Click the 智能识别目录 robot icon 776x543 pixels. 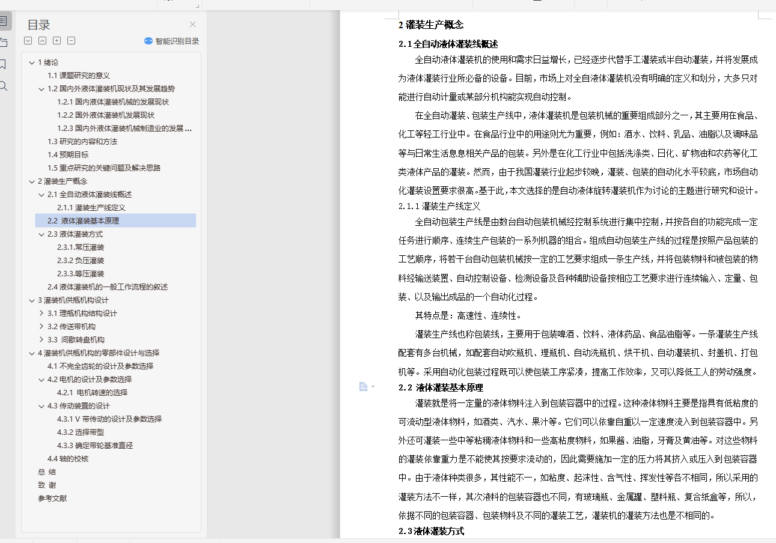(x=148, y=41)
